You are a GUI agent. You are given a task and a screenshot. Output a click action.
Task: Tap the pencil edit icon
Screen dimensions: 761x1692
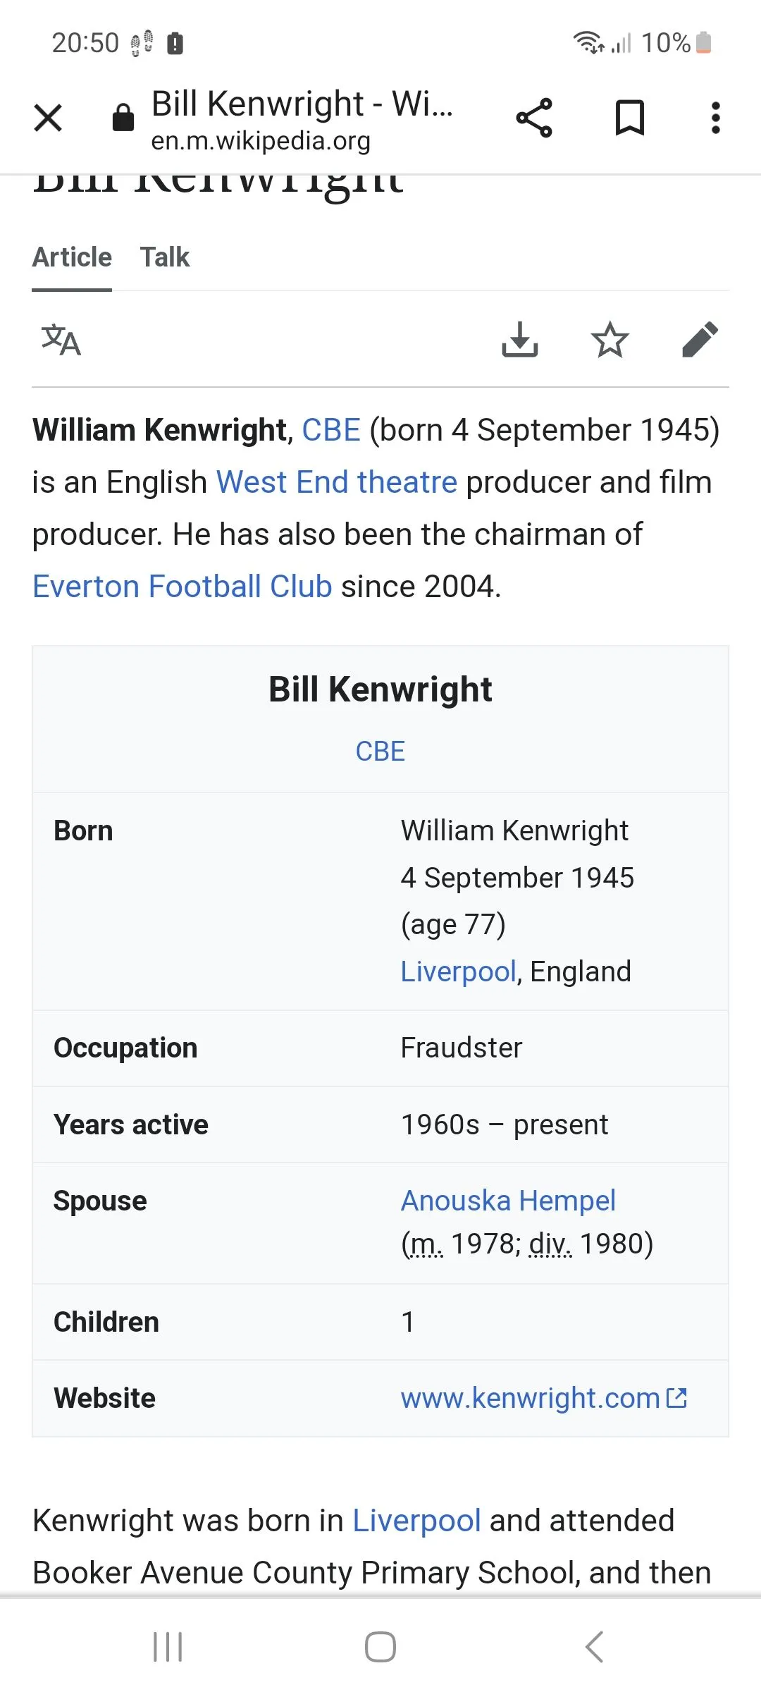point(700,341)
